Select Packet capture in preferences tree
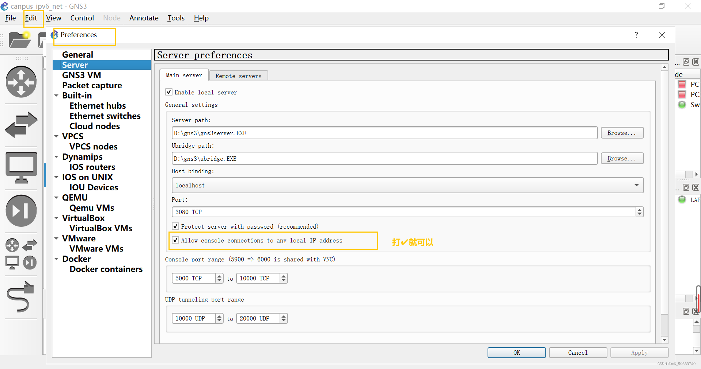Image resolution: width=701 pixels, height=369 pixels. 92,85
